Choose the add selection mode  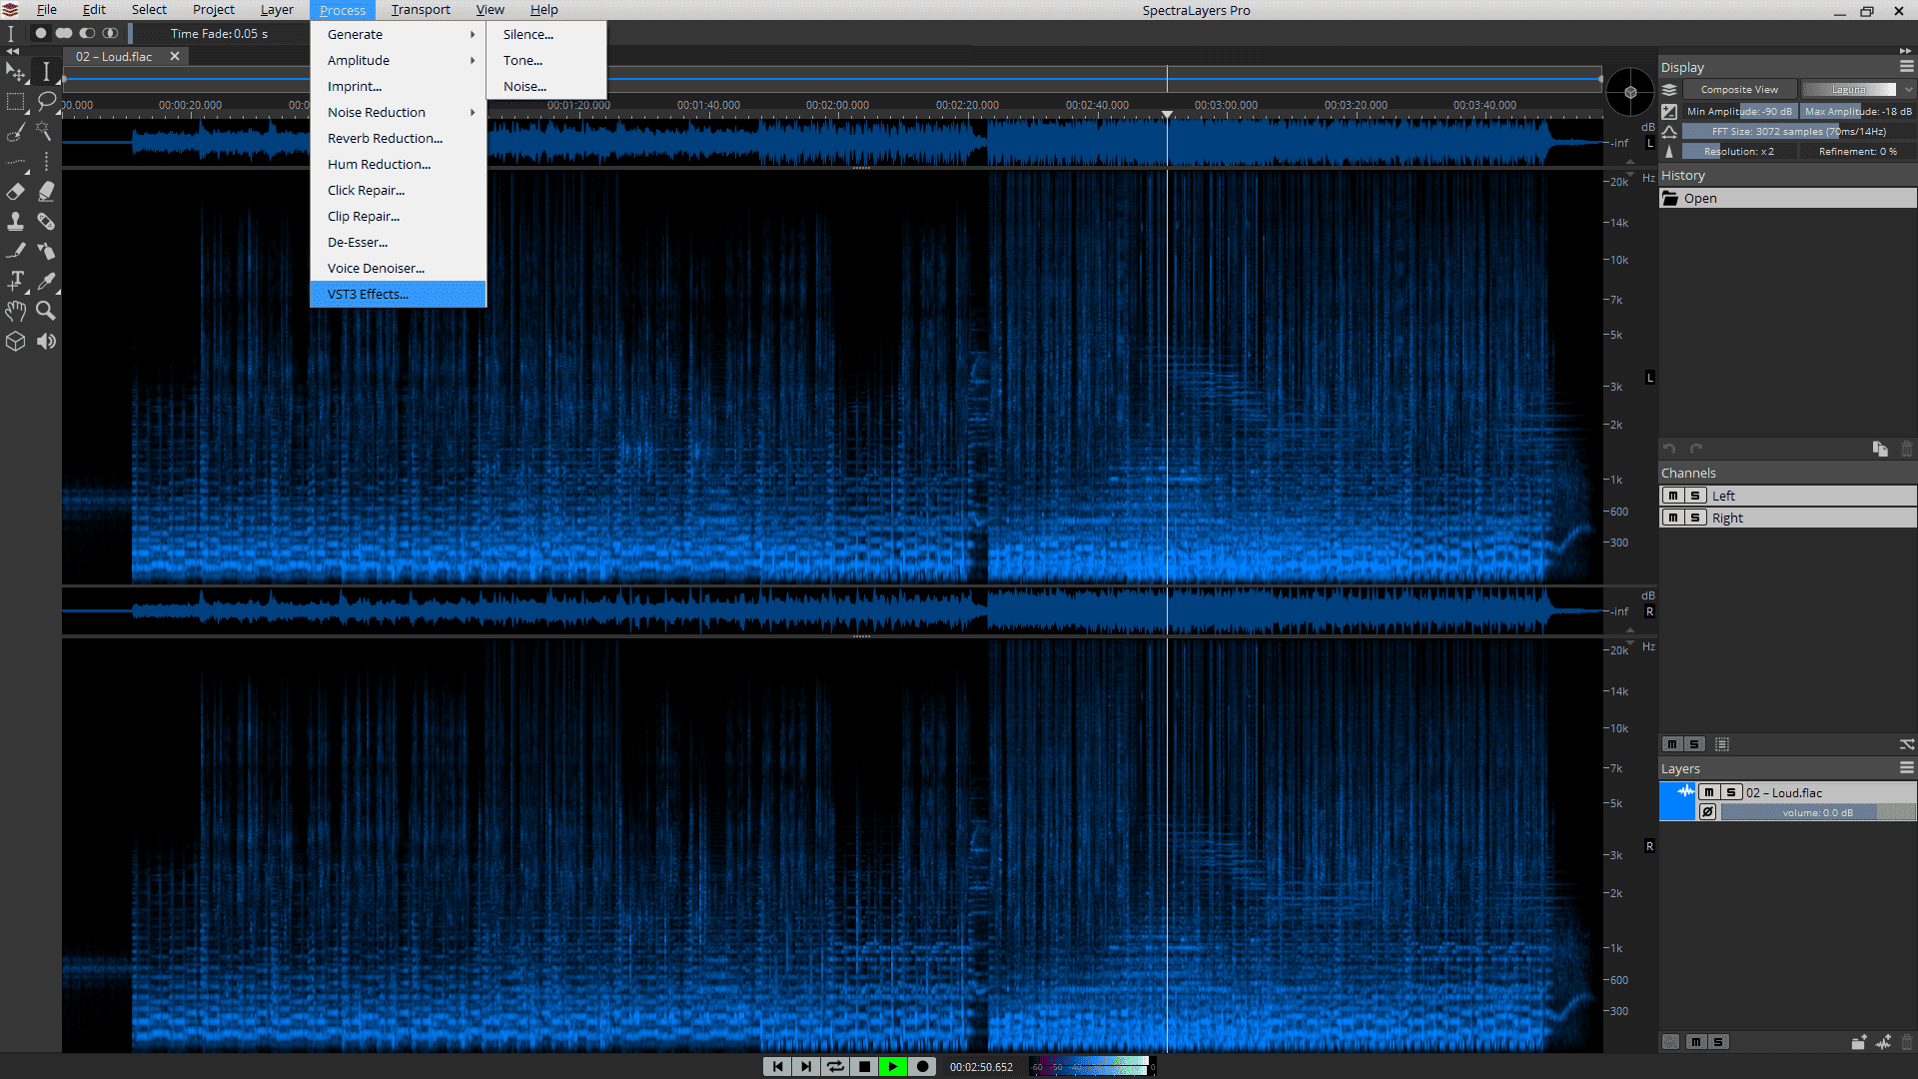pyautogui.click(x=64, y=33)
